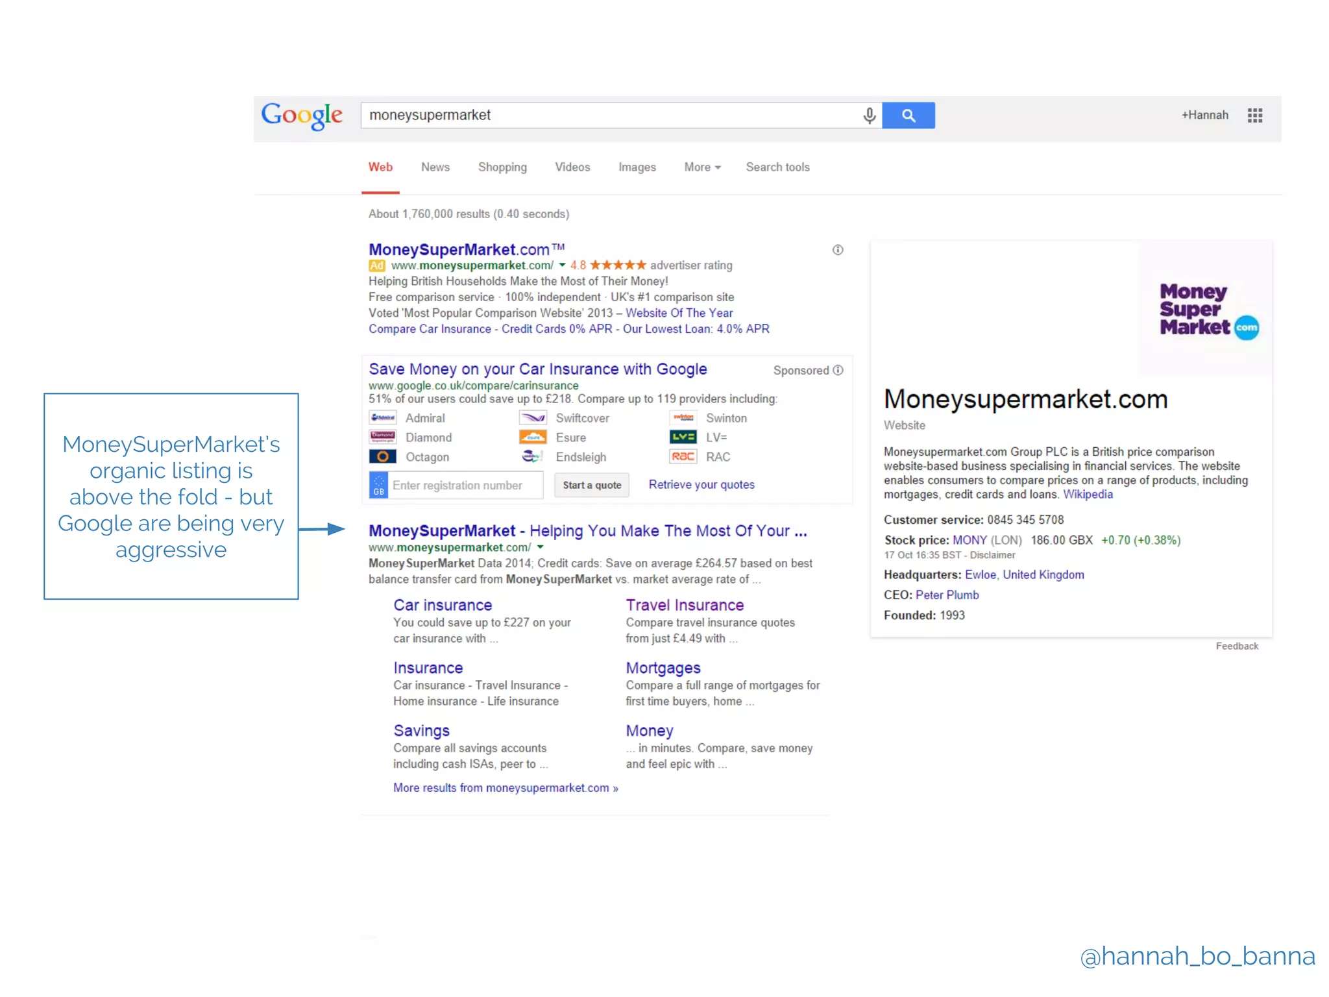1329x997 pixels.
Task: Click info icon beside MoneySuperMarket ad
Action: (x=838, y=250)
